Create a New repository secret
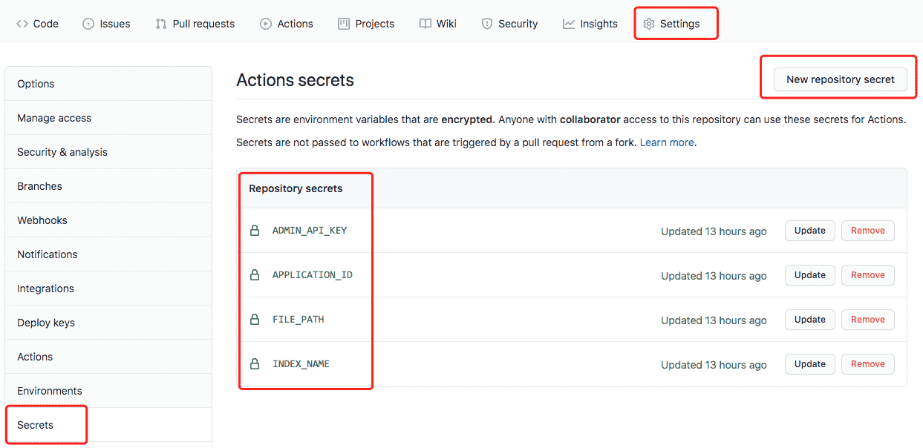The width and height of the screenshot is (923, 448). [x=841, y=79]
